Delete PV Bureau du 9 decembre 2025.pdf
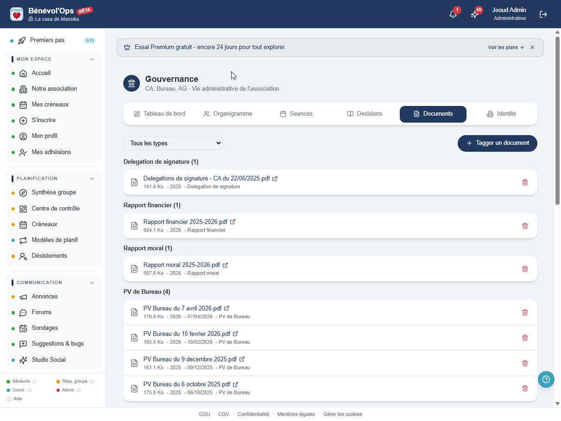The height and width of the screenshot is (421, 561). click(525, 363)
